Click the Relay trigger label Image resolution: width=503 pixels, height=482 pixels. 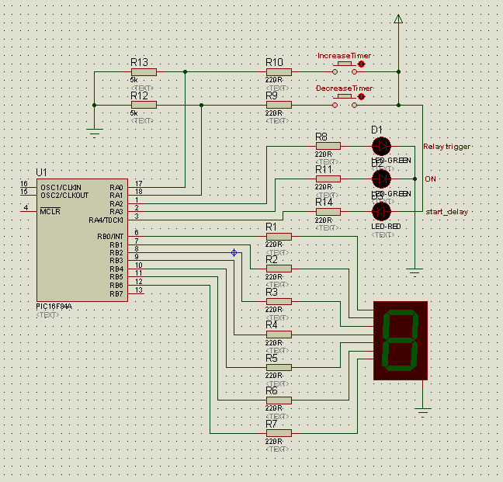click(446, 147)
